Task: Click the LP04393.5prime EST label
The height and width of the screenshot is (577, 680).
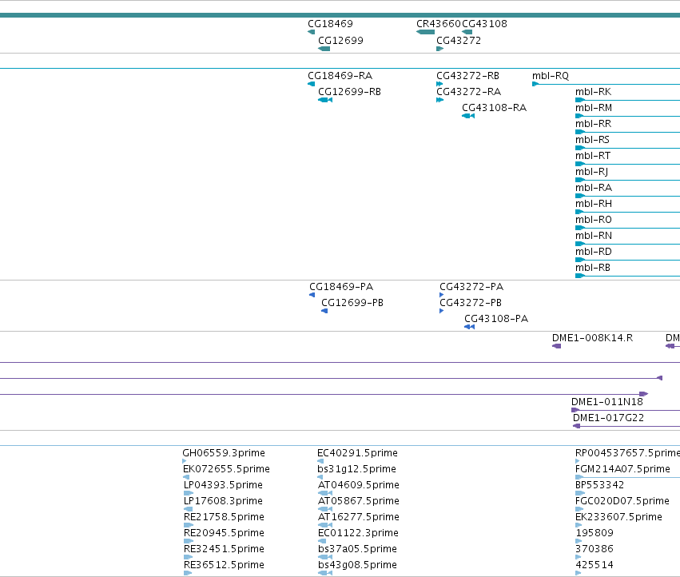Action: pyautogui.click(x=224, y=485)
